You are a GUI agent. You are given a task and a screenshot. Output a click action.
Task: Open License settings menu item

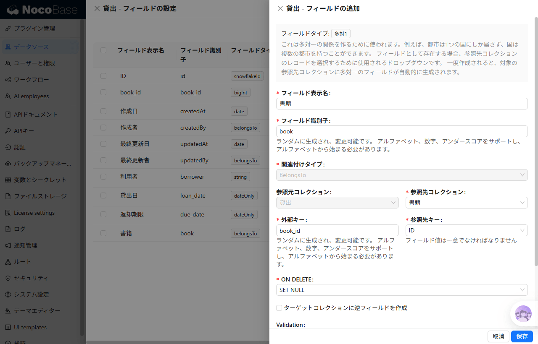[40, 213]
